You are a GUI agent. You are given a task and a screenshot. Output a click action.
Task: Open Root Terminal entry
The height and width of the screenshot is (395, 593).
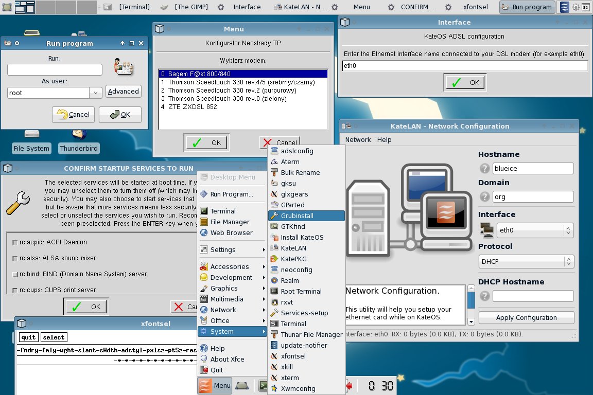tap(306, 292)
